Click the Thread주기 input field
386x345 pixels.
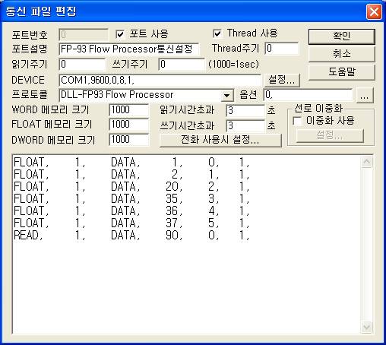tap(282, 49)
